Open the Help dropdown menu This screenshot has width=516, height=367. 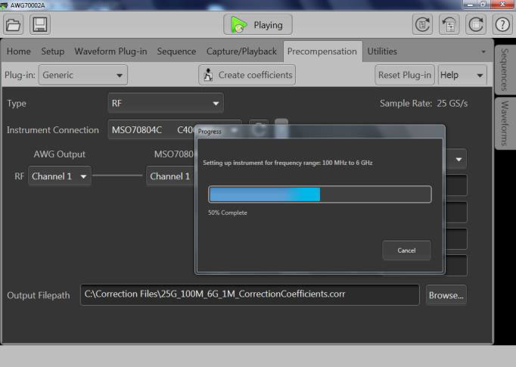[462, 75]
